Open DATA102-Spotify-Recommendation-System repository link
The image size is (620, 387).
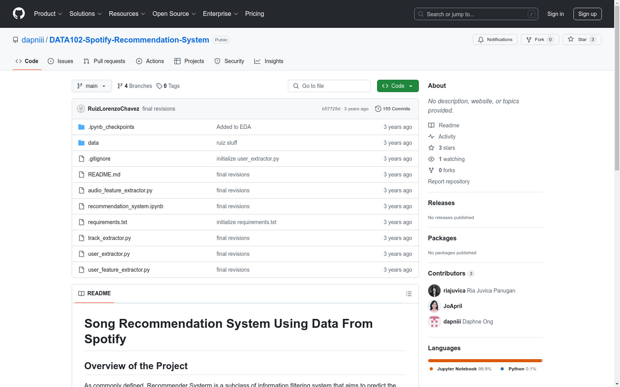click(x=129, y=40)
